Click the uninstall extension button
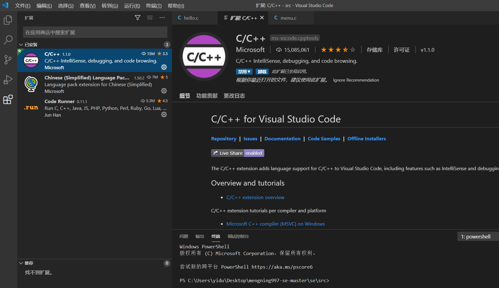Screen dimensions: 499x288 coord(262,72)
